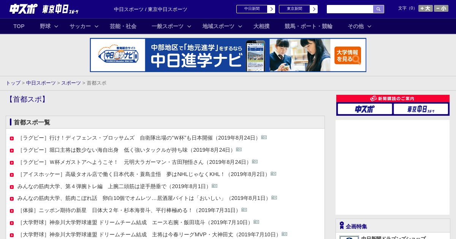The width and height of the screenshot is (456, 239).
Task: Expand the 一般スポーツ menu chevron
Action: [x=189, y=26]
